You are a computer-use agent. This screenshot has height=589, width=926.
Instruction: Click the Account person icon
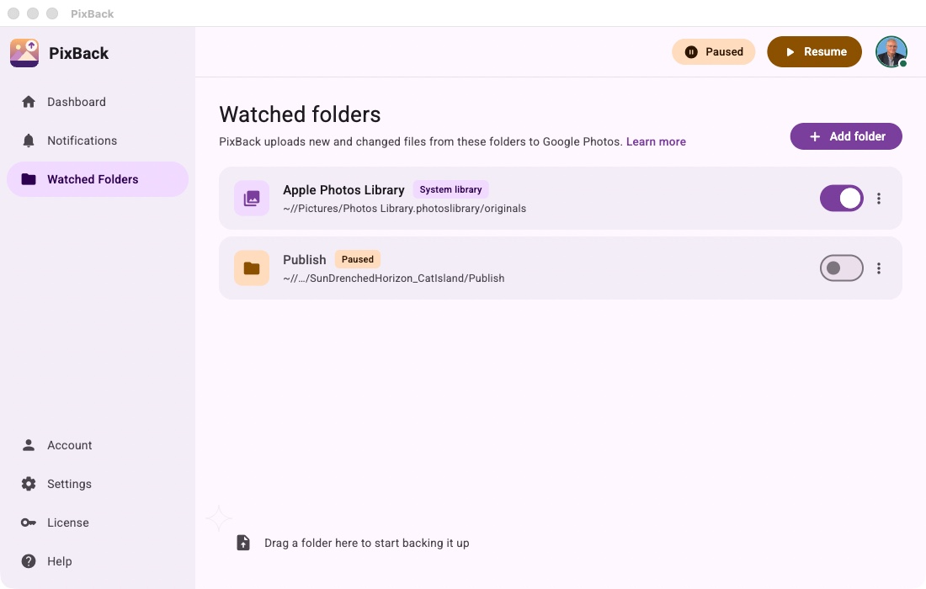pyautogui.click(x=29, y=445)
